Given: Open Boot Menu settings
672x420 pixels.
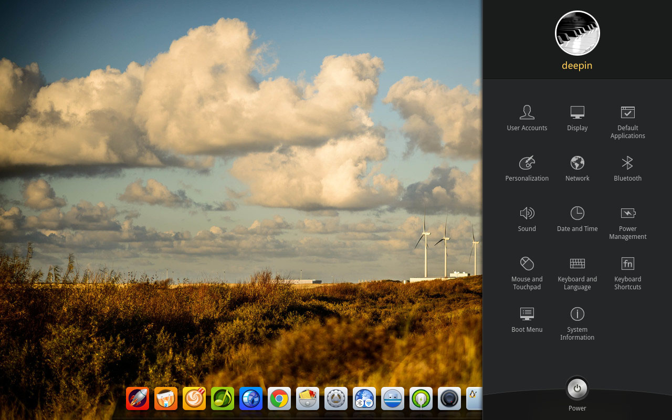Looking at the screenshot, I should click(527, 320).
